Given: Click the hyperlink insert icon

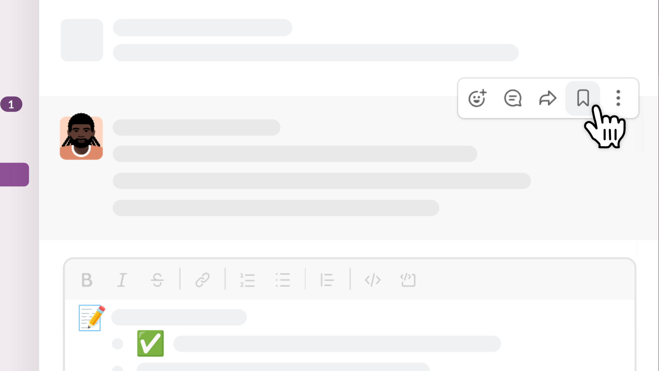Looking at the screenshot, I should tap(202, 280).
